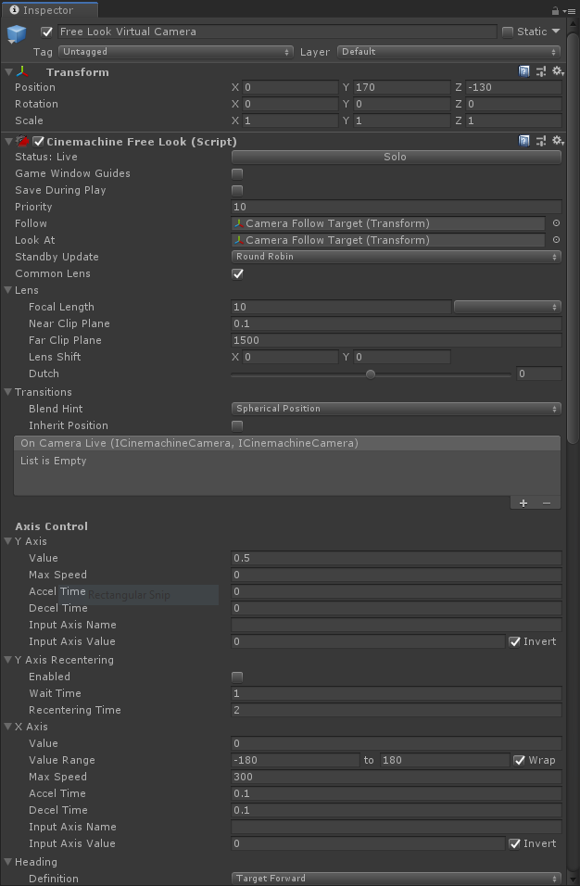Open the Standby Update Round Robin dropdown

pyautogui.click(x=396, y=257)
